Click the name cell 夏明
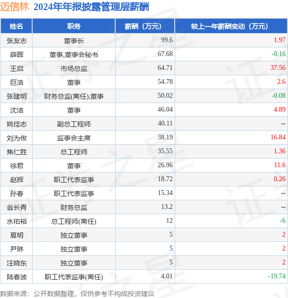The width and height of the screenshot is (288, 298). (17, 235)
